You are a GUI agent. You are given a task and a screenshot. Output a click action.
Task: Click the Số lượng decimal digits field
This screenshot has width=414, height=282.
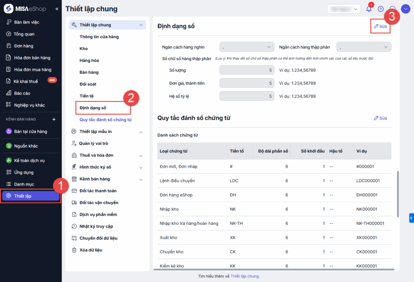tap(247, 70)
